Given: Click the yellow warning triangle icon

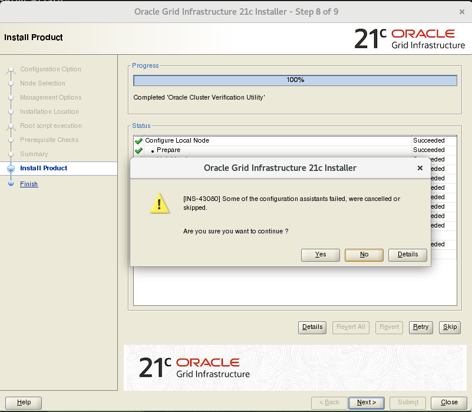Looking at the screenshot, I should point(160,203).
